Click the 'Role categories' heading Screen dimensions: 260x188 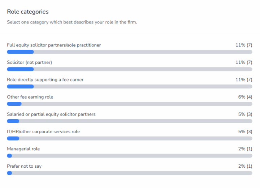28,12
